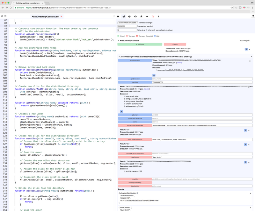The height and width of the screenshot is (211, 255).
Task: Fold getOwnerId function at line 112
Action: (8, 103)
